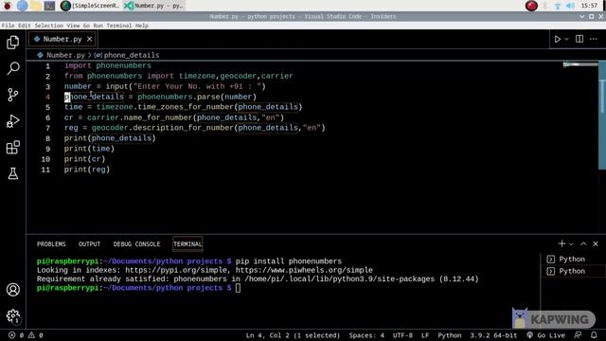Open the Explorer view in activity bar
Viewport: 606px width, 341px height.
click(x=12, y=42)
